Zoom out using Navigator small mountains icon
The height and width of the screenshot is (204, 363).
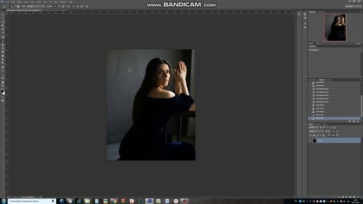318,44
